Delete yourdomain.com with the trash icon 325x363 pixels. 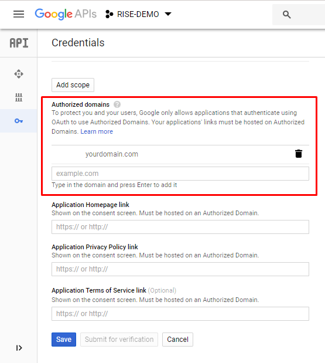pos(299,154)
